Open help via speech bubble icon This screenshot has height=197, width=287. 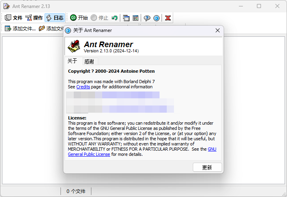click(x=147, y=18)
